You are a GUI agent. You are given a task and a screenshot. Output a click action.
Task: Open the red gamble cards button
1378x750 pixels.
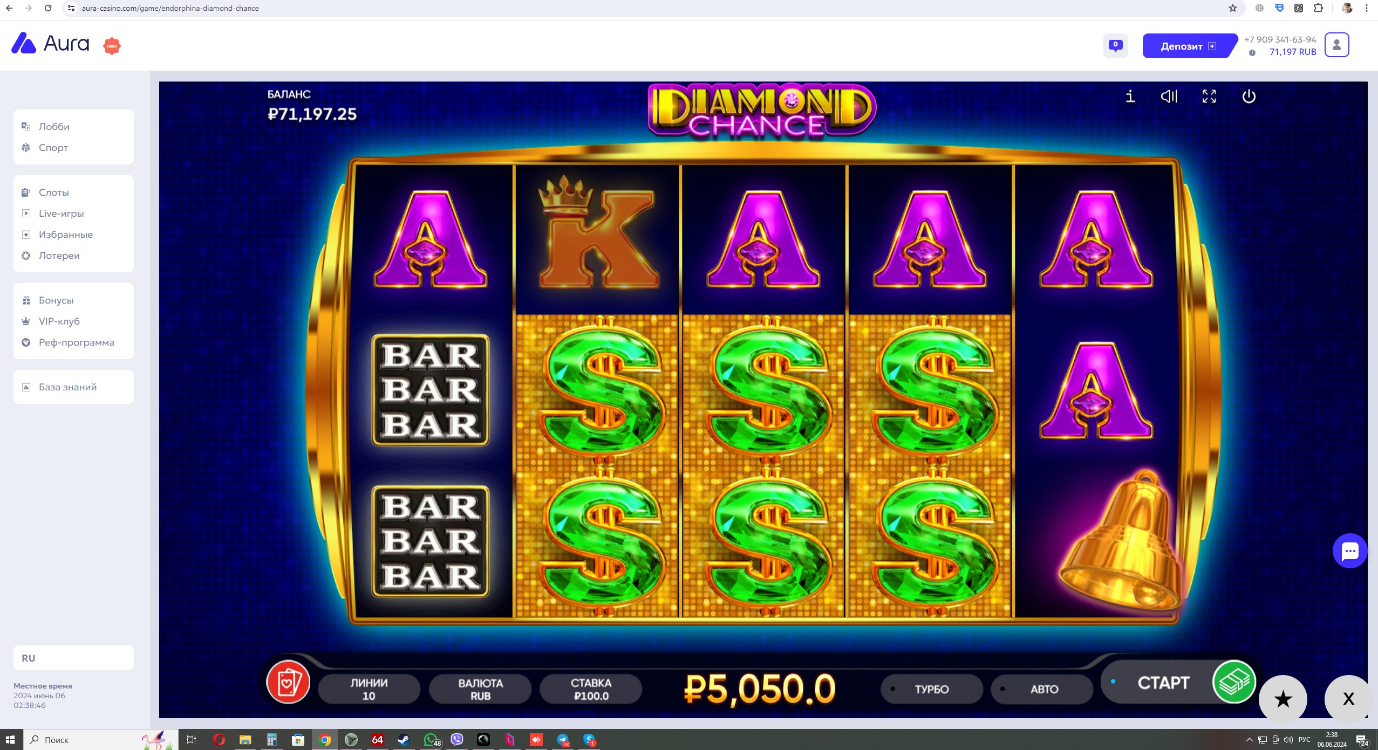point(288,682)
